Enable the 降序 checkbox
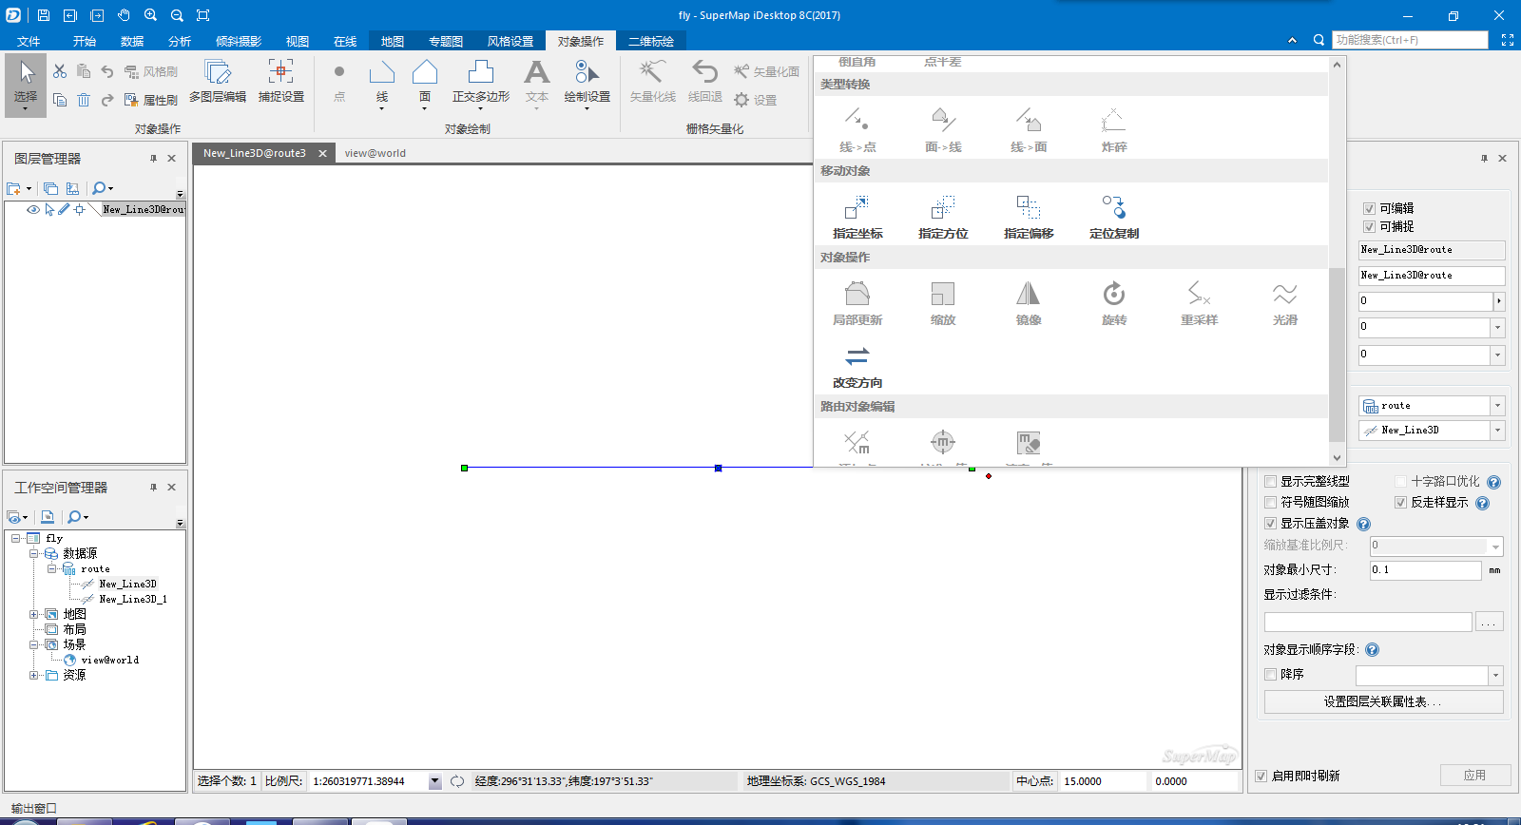This screenshot has height=825, width=1521. (1270, 674)
